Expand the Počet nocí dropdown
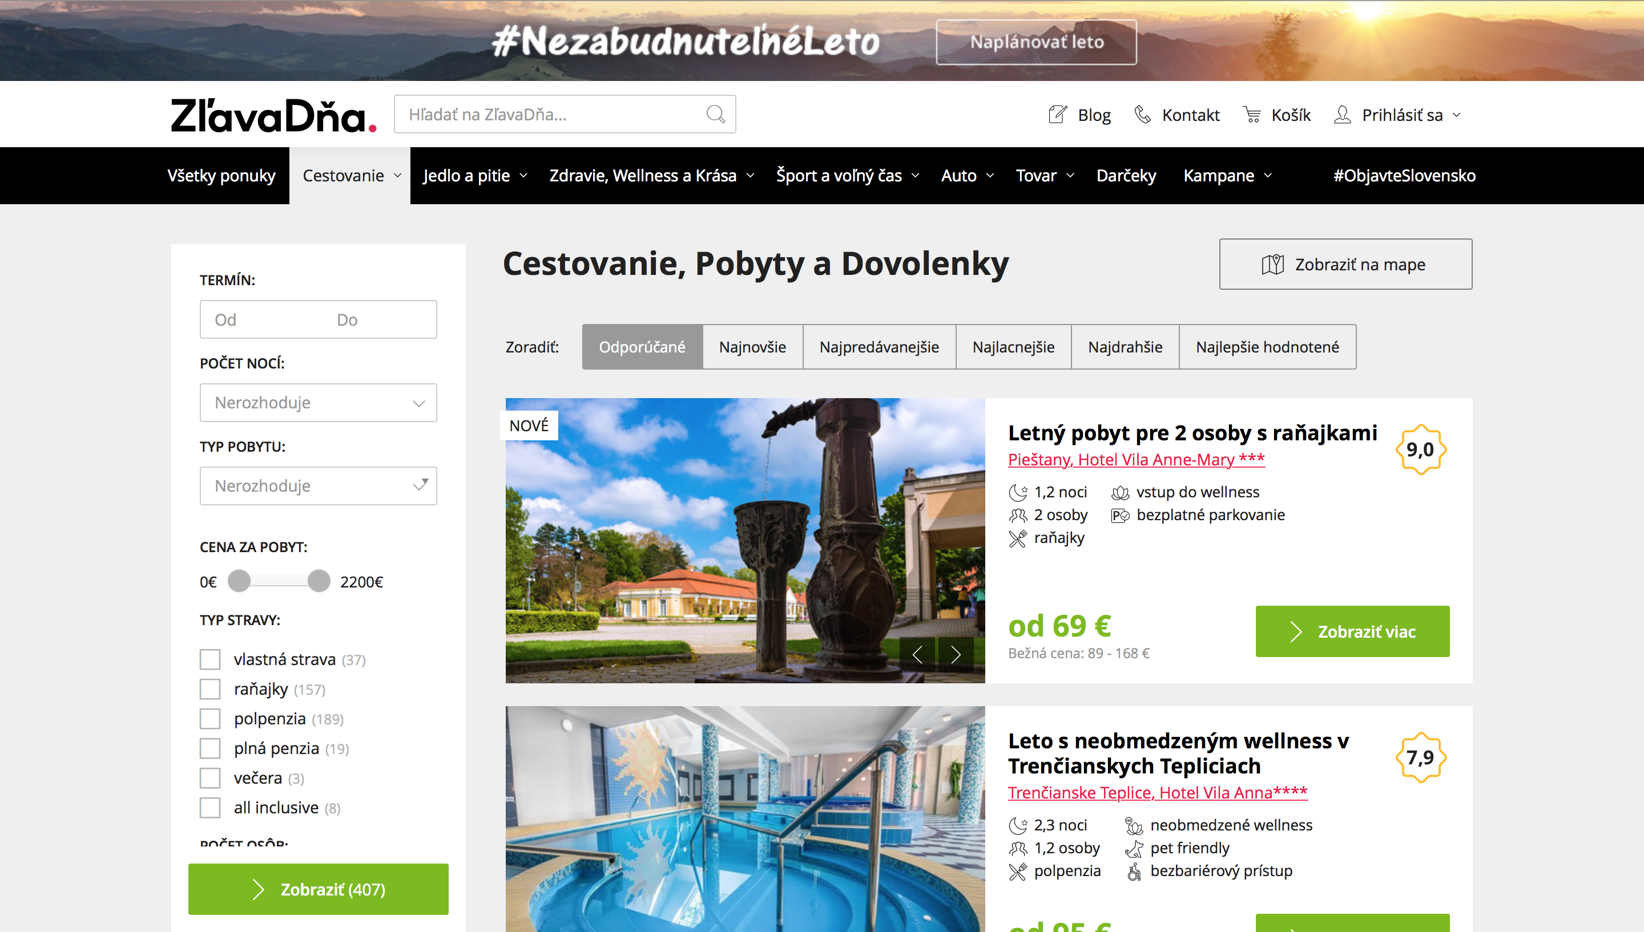 click(319, 403)
